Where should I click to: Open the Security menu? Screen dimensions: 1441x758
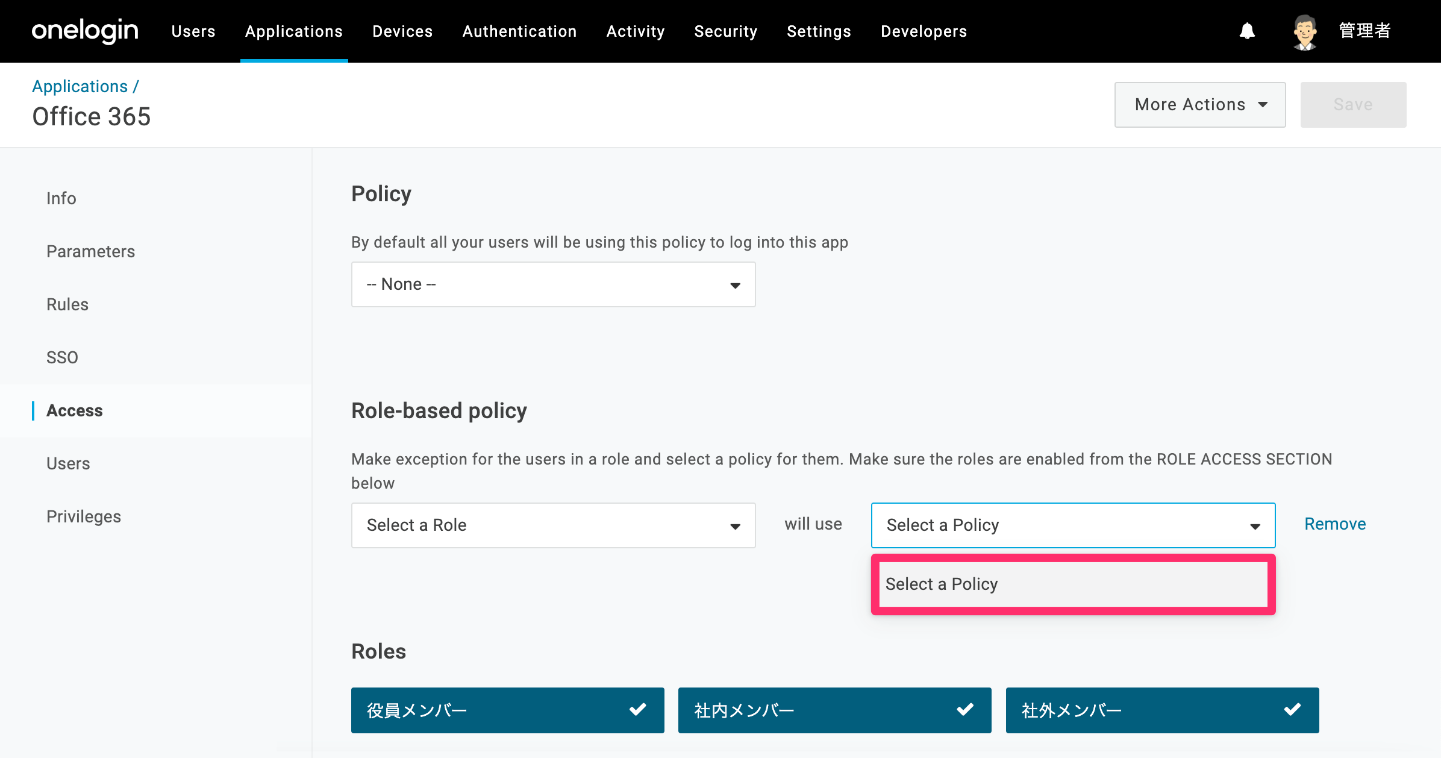coord(725,31)
